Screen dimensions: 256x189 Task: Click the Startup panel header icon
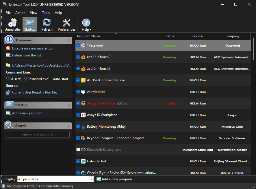(x=9, y=104)
